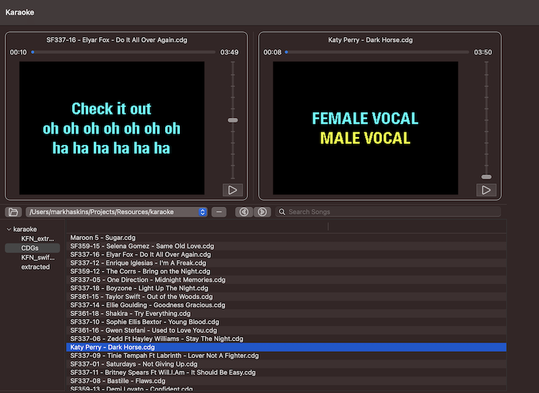Collapse the karaoke tree folder

click(x=9, y=229)
